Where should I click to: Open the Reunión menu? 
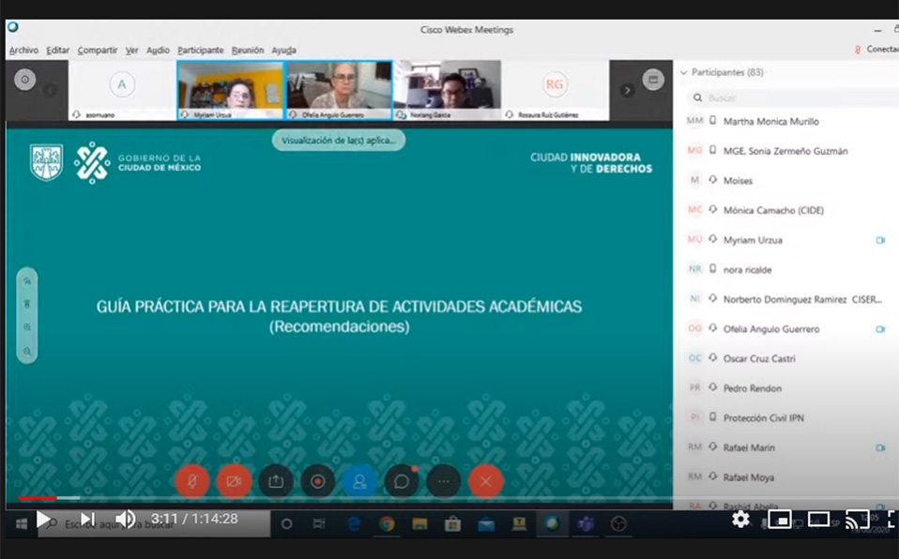[248, 50]
